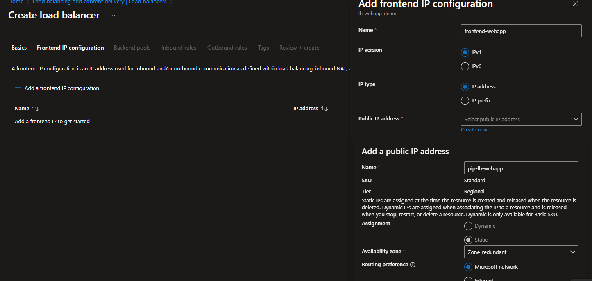The height and width of the screenshot is (281, 592).
Task: Select the IPv6 radio button
Action: (x=465, y=66)
